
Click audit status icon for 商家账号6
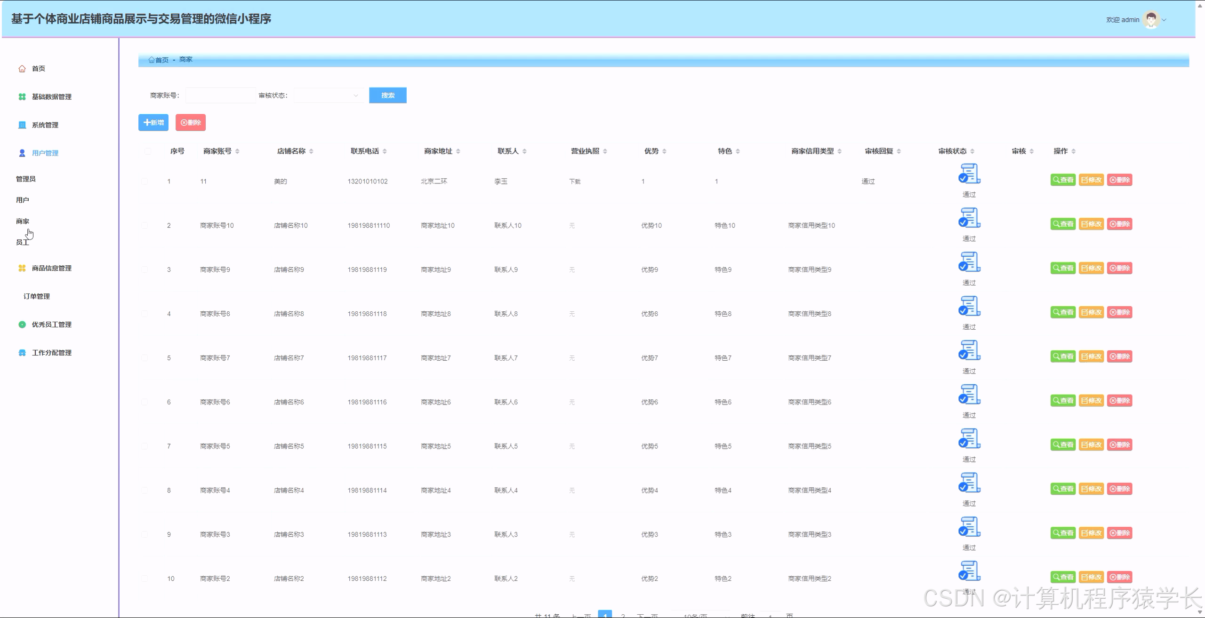point(969,395)
